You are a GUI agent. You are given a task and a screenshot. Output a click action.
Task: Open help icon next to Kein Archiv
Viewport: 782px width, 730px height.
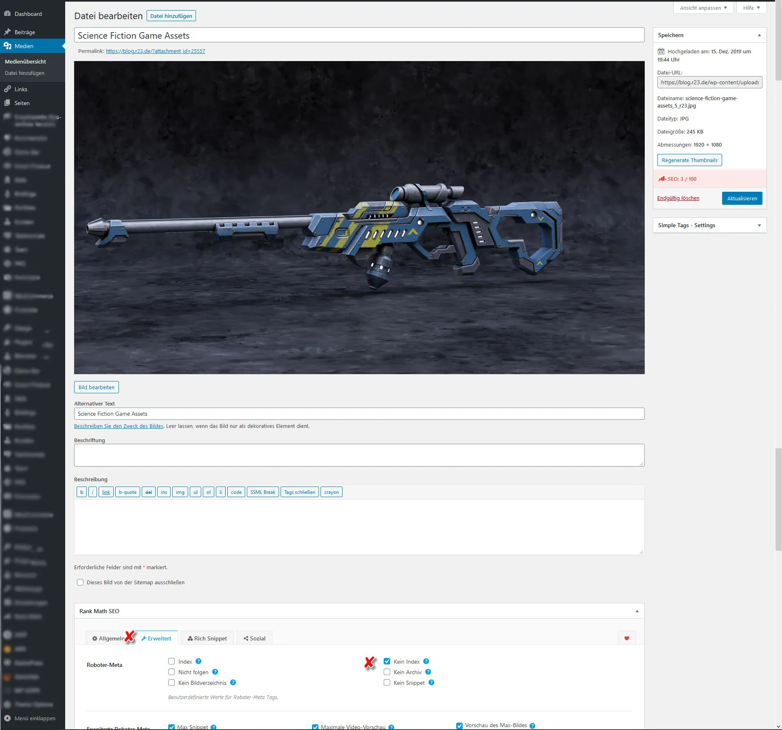[x=428, y=672]
